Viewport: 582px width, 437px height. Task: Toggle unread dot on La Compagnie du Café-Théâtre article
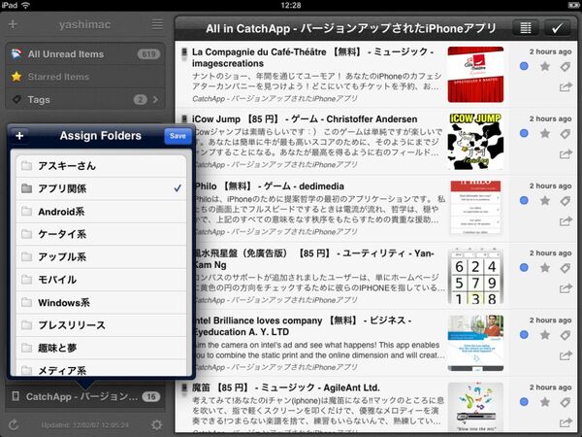[524, 66]
